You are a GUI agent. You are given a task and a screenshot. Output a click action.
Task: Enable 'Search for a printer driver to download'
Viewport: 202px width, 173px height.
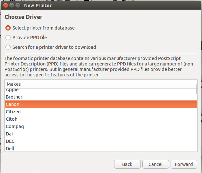tap(8, 47)
